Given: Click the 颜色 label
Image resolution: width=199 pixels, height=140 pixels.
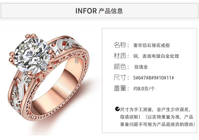Looking at the screenshot, I should 121,66.
